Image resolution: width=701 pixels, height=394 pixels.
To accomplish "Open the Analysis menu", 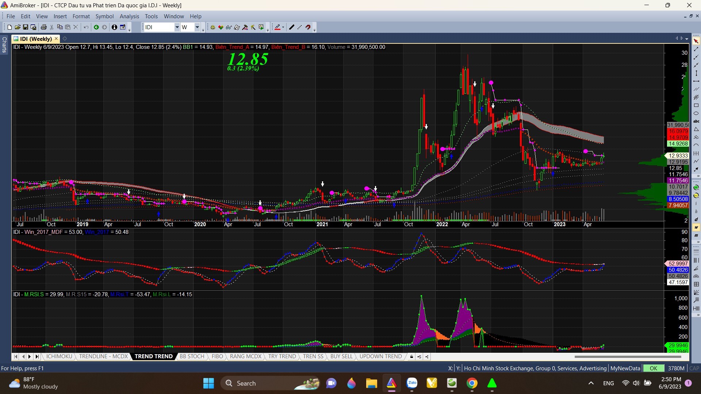I will 129,16.
